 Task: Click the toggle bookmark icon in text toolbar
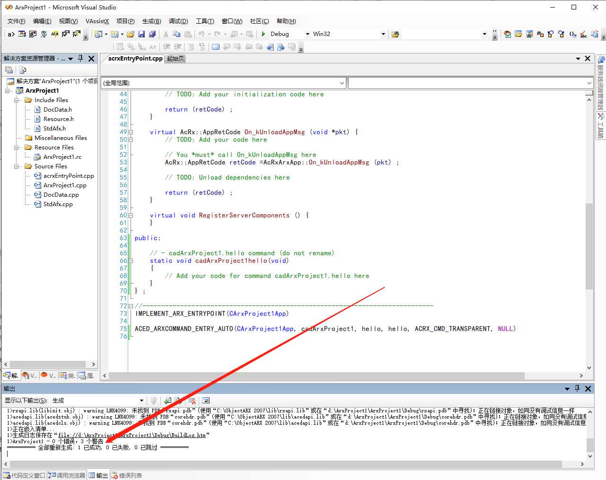[x=216, y=47]
